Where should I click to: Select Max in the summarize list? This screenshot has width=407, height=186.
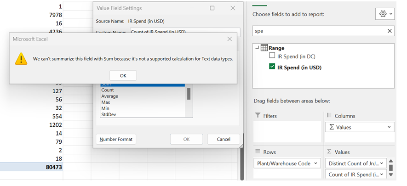click(143, 102)
